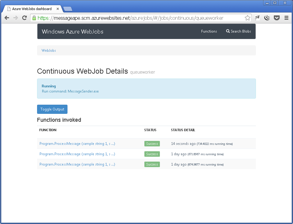Click the crescent moon extension icon

[267, 18]
